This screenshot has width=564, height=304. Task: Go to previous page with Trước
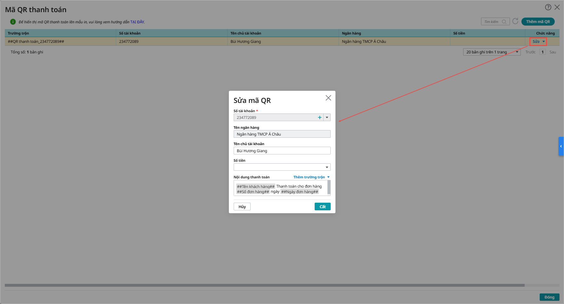tap(530, 52)
